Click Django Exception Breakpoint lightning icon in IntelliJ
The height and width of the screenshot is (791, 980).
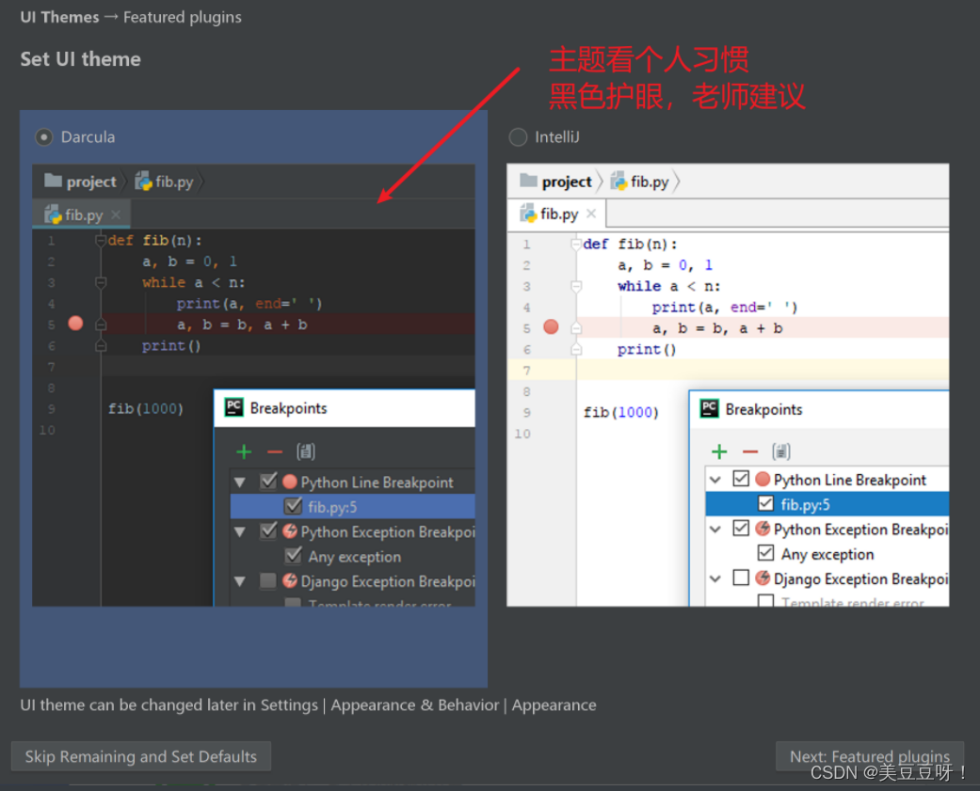coord(763,578)
